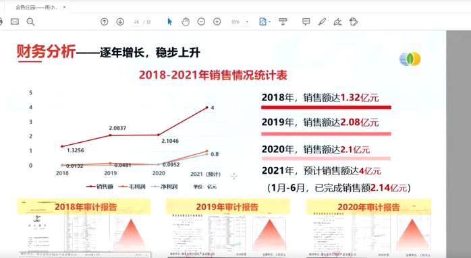This screenshot has height=258, width=471.
Task: Choose the arrow selection tool
Action: click(170, 22)
